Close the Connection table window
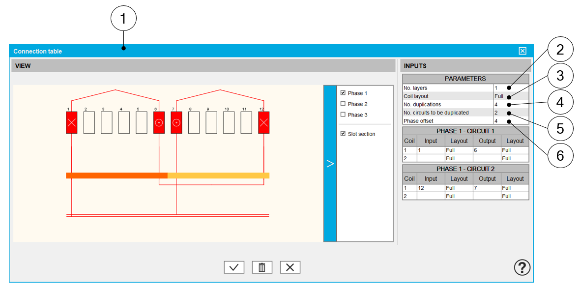This screenshot has width=581, height=289. (x=523, y=51)
